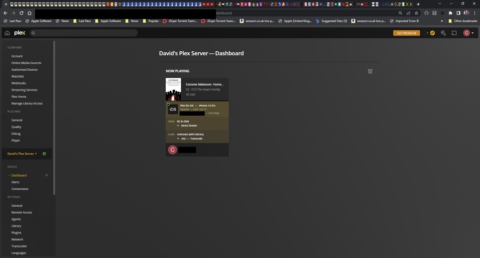Screen dimensions: 480x258
Task: Open Debug settings
Action: click(16, 134)
